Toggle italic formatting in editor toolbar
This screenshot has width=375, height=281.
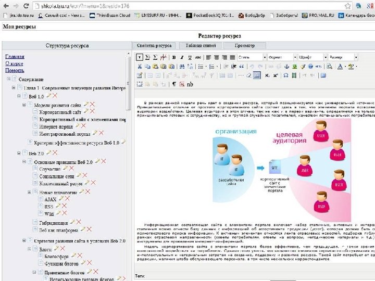182,57
